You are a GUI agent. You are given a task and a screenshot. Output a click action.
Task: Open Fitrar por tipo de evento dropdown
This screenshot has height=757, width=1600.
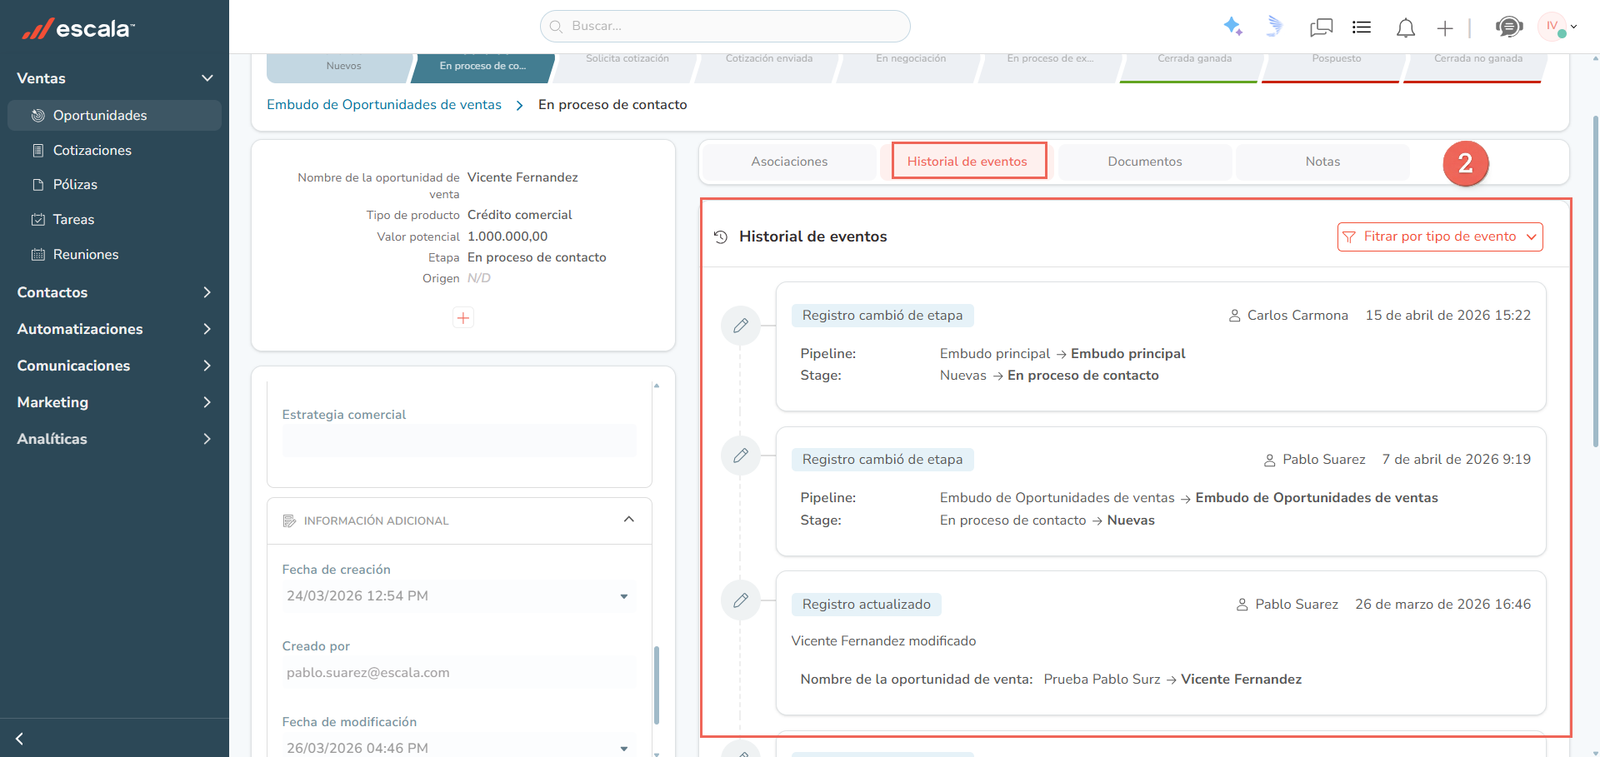point(1440,237)
